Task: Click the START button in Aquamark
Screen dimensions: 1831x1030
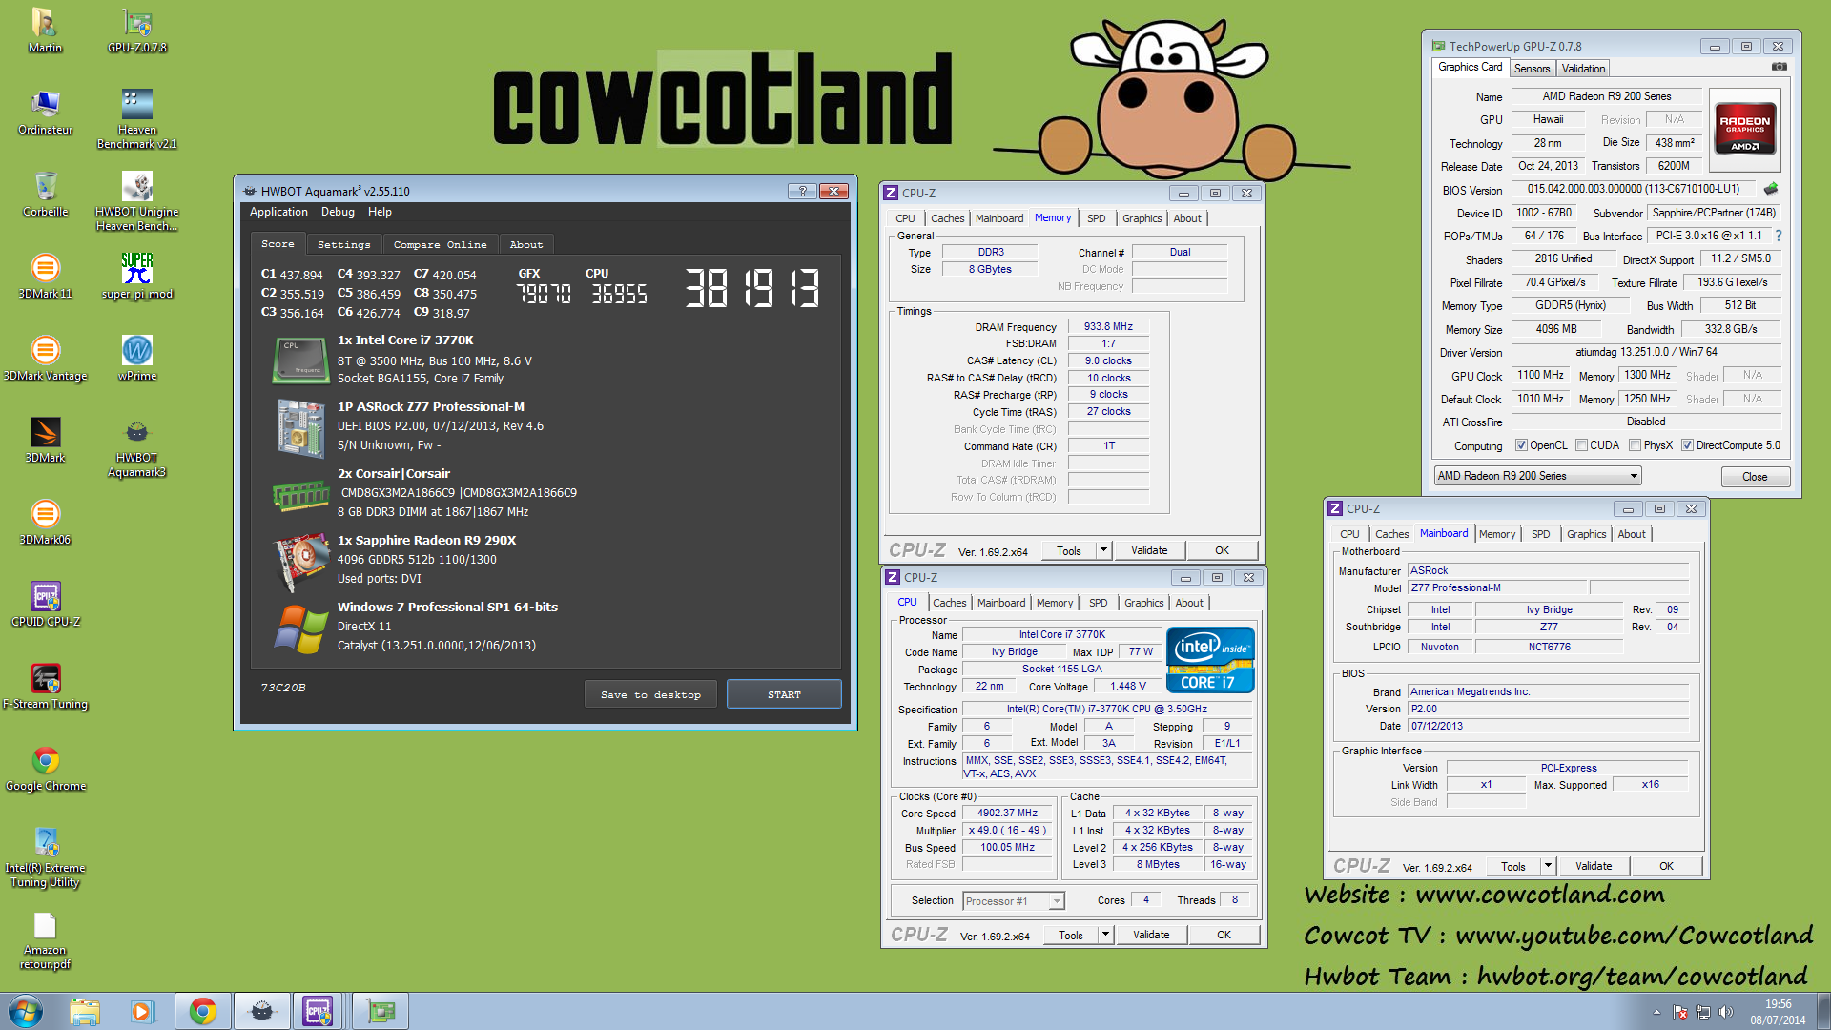Action: point(784,694)
